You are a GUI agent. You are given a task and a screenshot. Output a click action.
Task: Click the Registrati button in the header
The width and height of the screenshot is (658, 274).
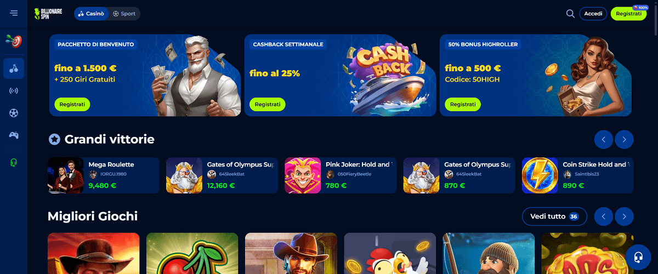tap(628, 14)
